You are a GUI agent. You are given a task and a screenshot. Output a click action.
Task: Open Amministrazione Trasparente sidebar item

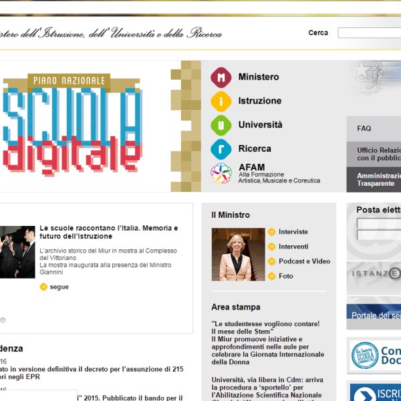374,180
